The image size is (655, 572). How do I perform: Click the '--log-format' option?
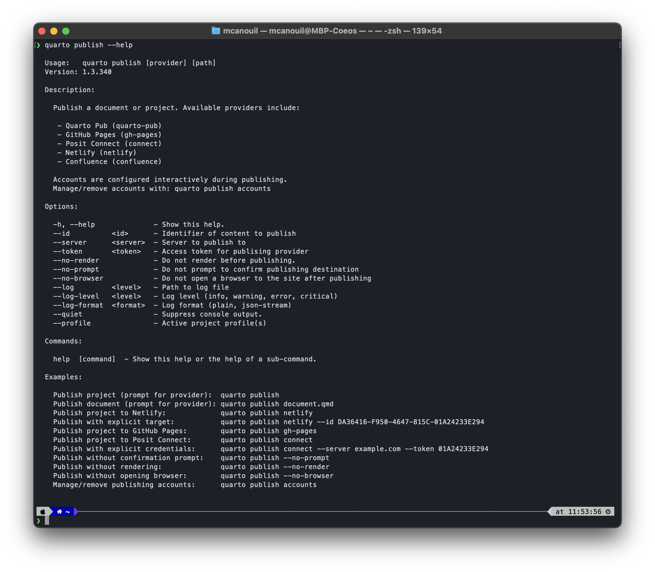78,305
